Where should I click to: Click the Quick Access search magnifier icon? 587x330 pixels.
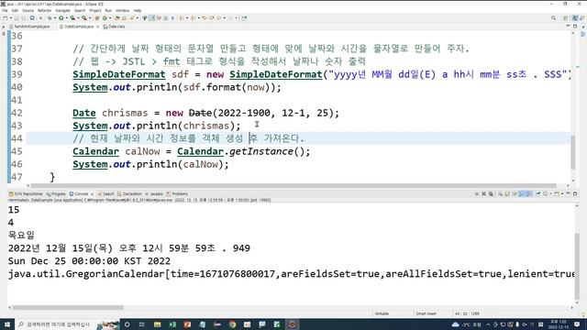coord(553,18)
